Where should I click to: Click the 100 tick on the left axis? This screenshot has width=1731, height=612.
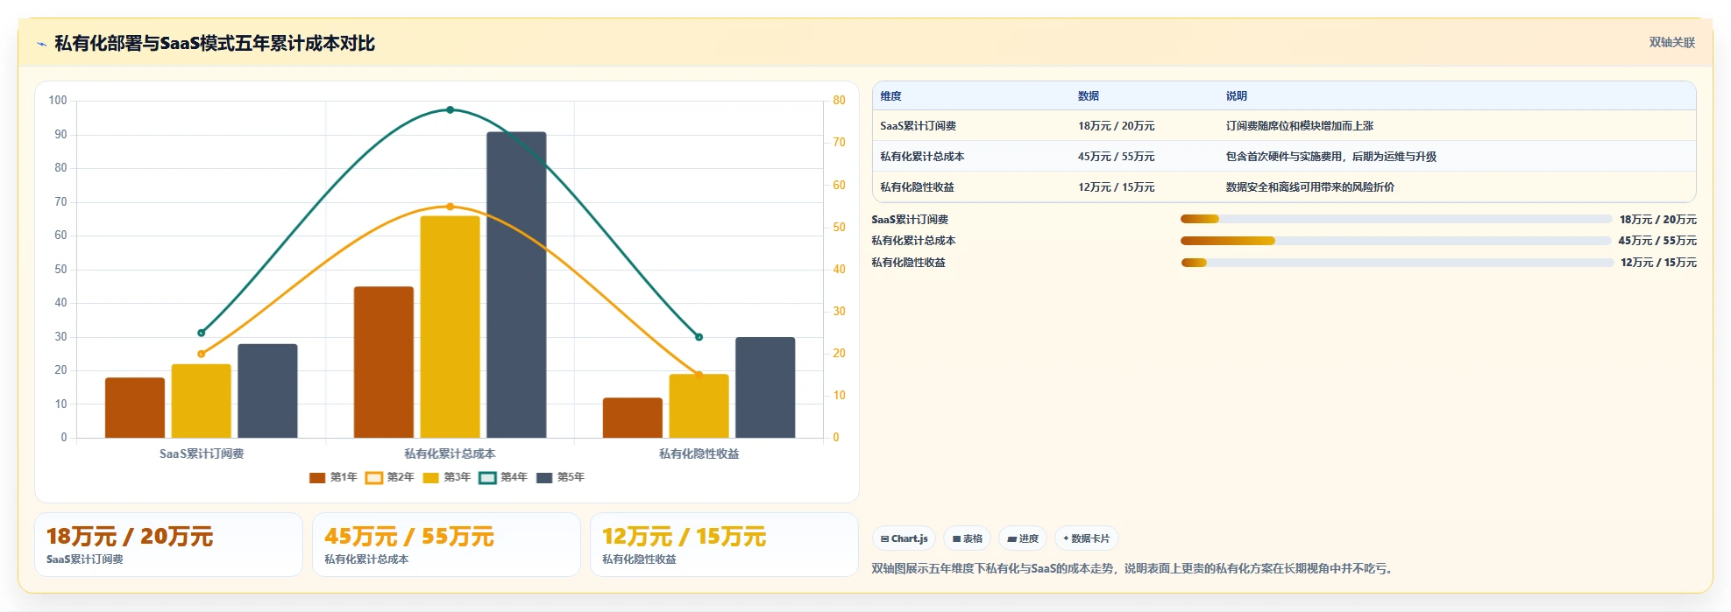(58, 101)
